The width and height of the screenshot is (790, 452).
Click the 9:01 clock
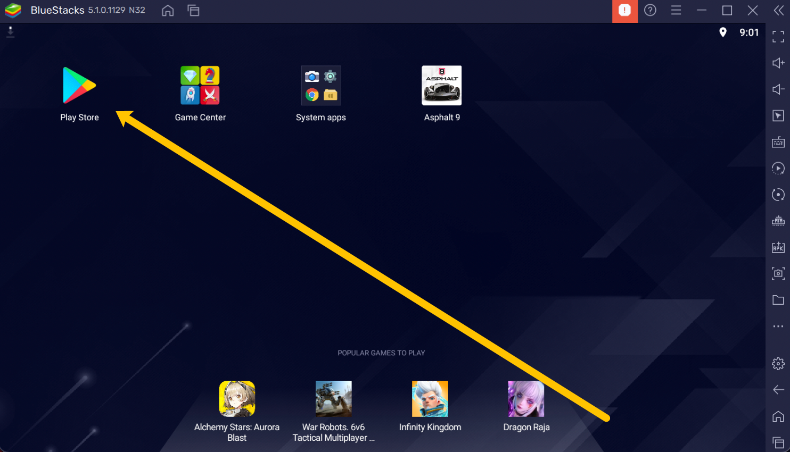tap(749, 32)
